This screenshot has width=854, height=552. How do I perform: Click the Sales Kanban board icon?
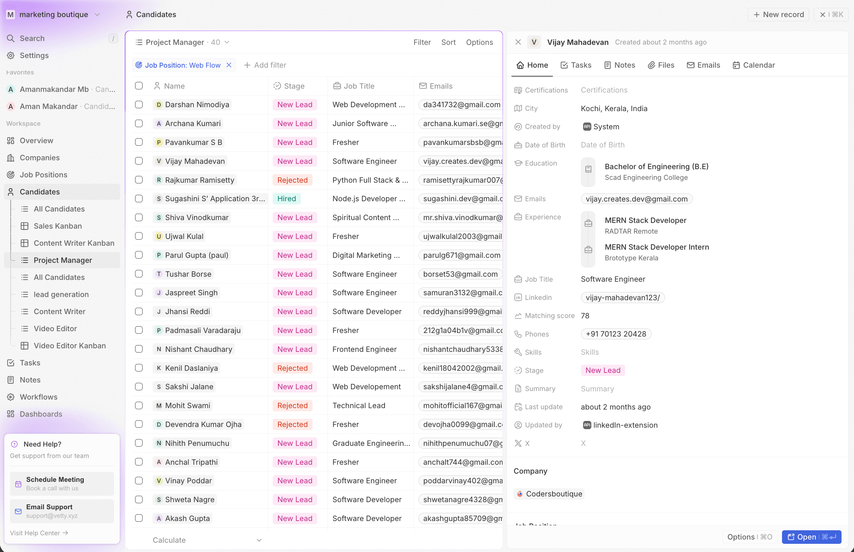24,226
